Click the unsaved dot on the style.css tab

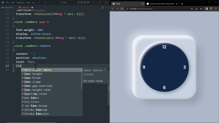(32, 8)
